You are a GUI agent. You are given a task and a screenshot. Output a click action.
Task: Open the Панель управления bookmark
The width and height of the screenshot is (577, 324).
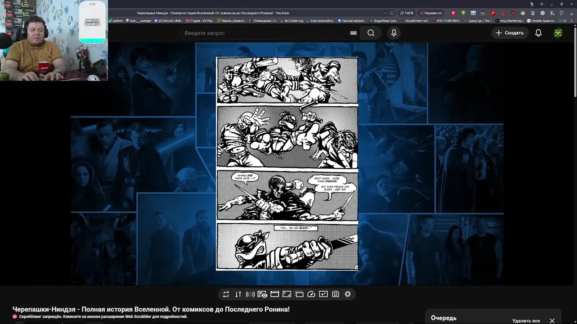coord(231,21)
